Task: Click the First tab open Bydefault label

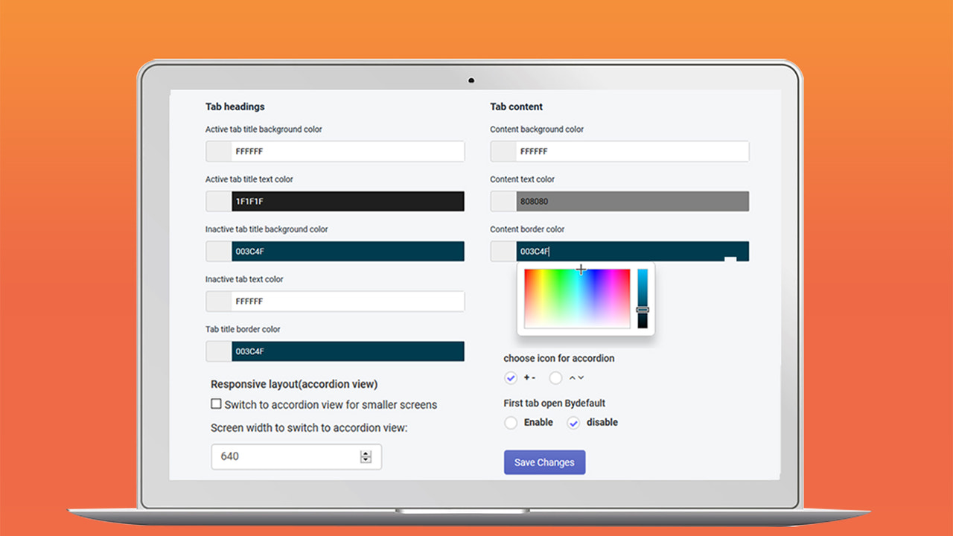Action: 555,403
